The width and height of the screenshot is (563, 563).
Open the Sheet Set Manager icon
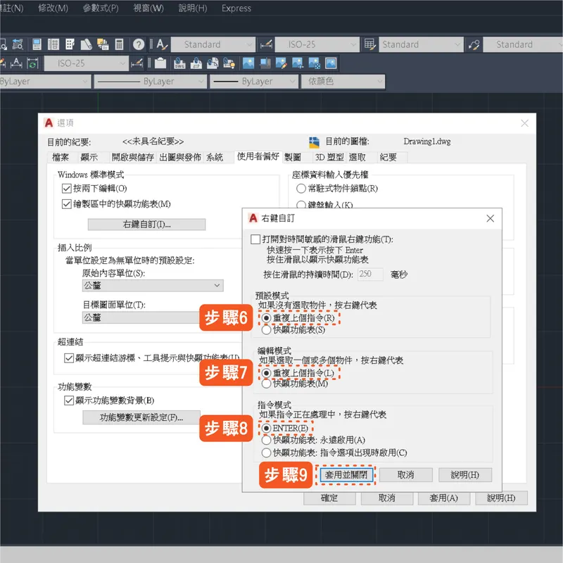click(x=86, y=44)
